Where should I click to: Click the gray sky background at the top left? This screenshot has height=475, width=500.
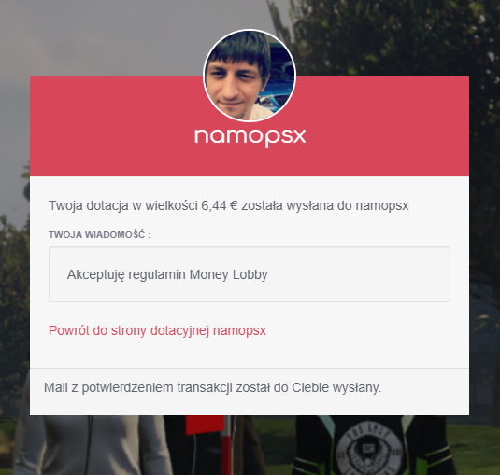point(95,35)
